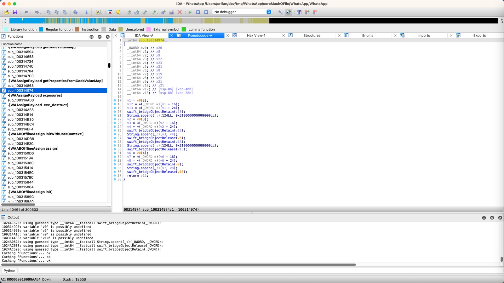Screen dimensions: 504x283
Task: Jump back with the left arrow icon
Action: tap(26, 12)
